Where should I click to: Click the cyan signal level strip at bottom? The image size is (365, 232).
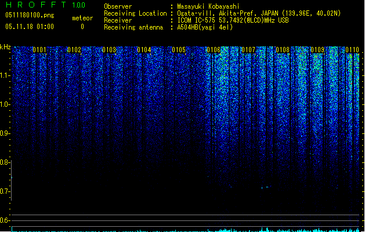click(x=186, y=230)
